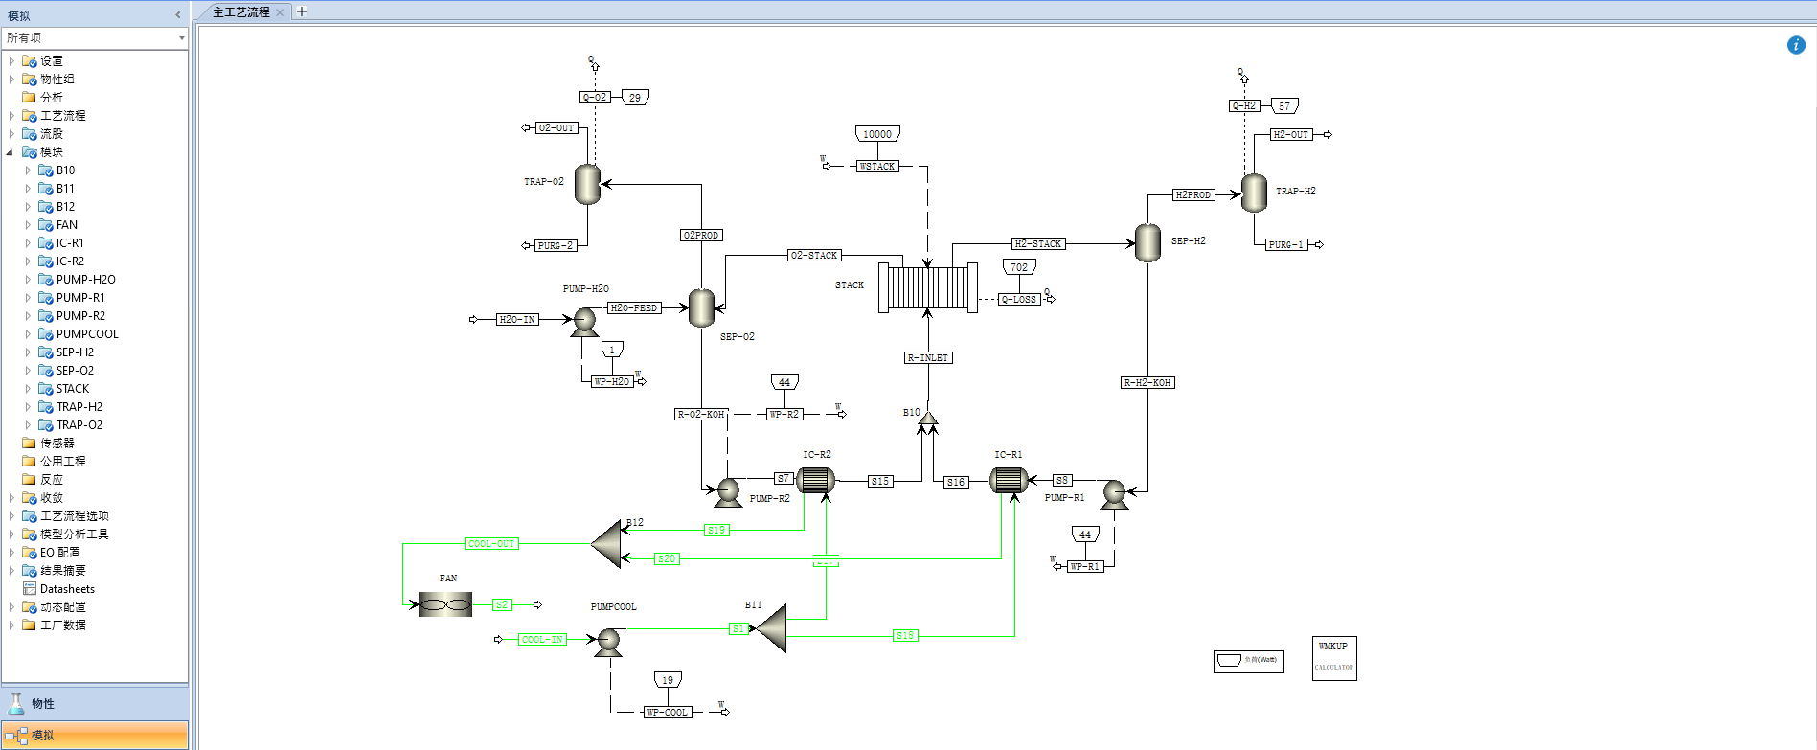Select the EO 配置 tree item
This screenshot has height=750, width=1817.
[x=60, y=553]
